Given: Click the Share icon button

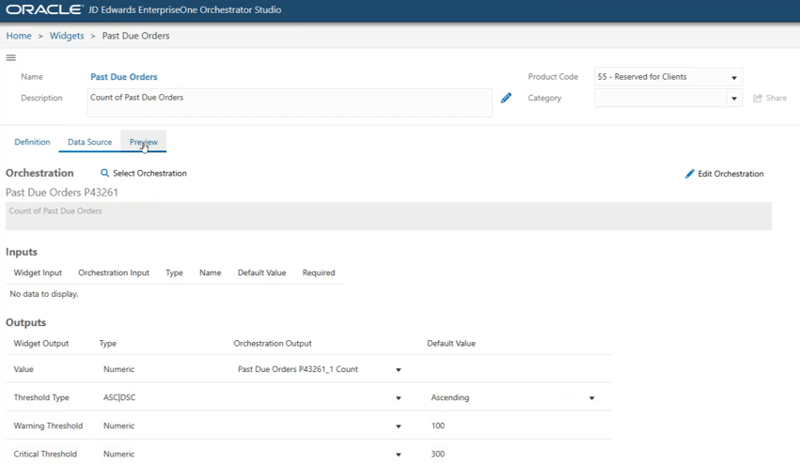Looking at the screenshot, I should [x=770, y=98].
